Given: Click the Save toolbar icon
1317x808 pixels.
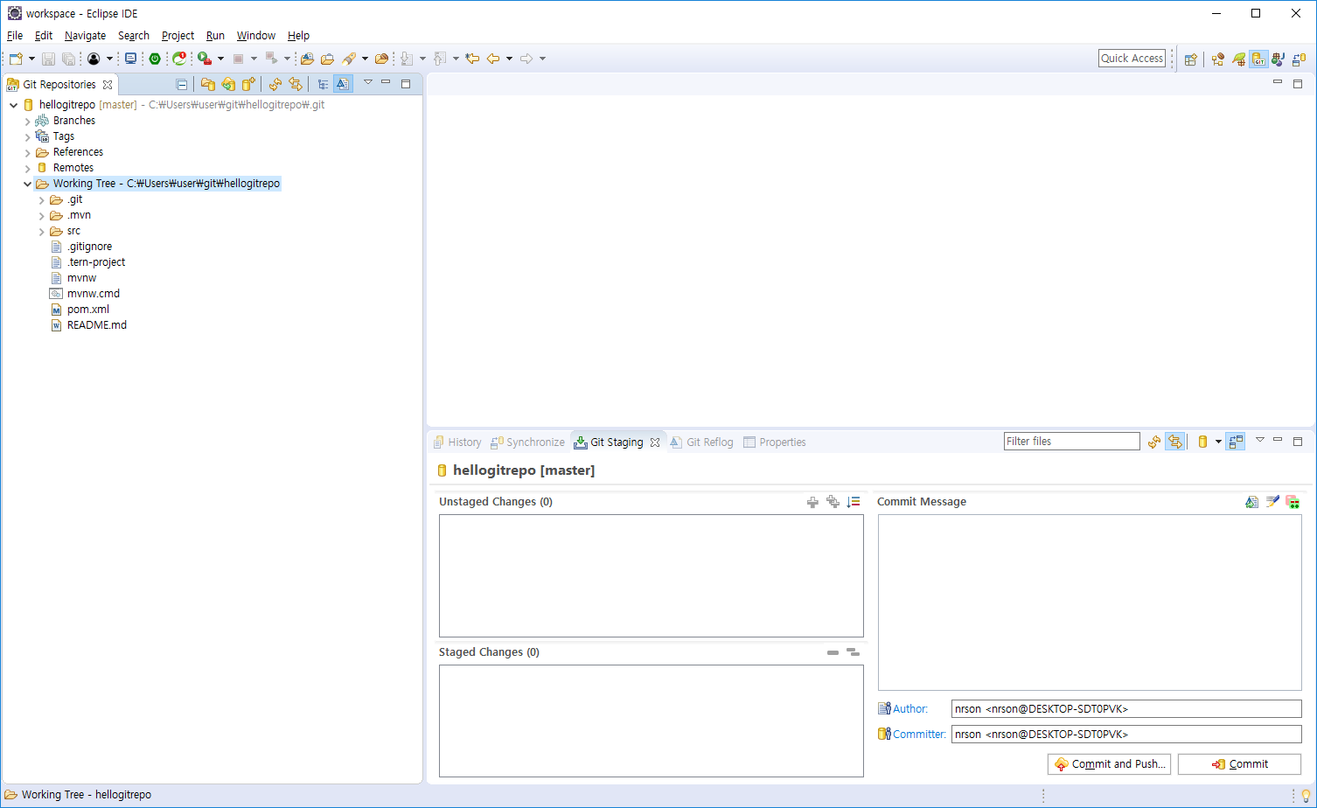Looking at the screenshot, I should pos(48,59).
